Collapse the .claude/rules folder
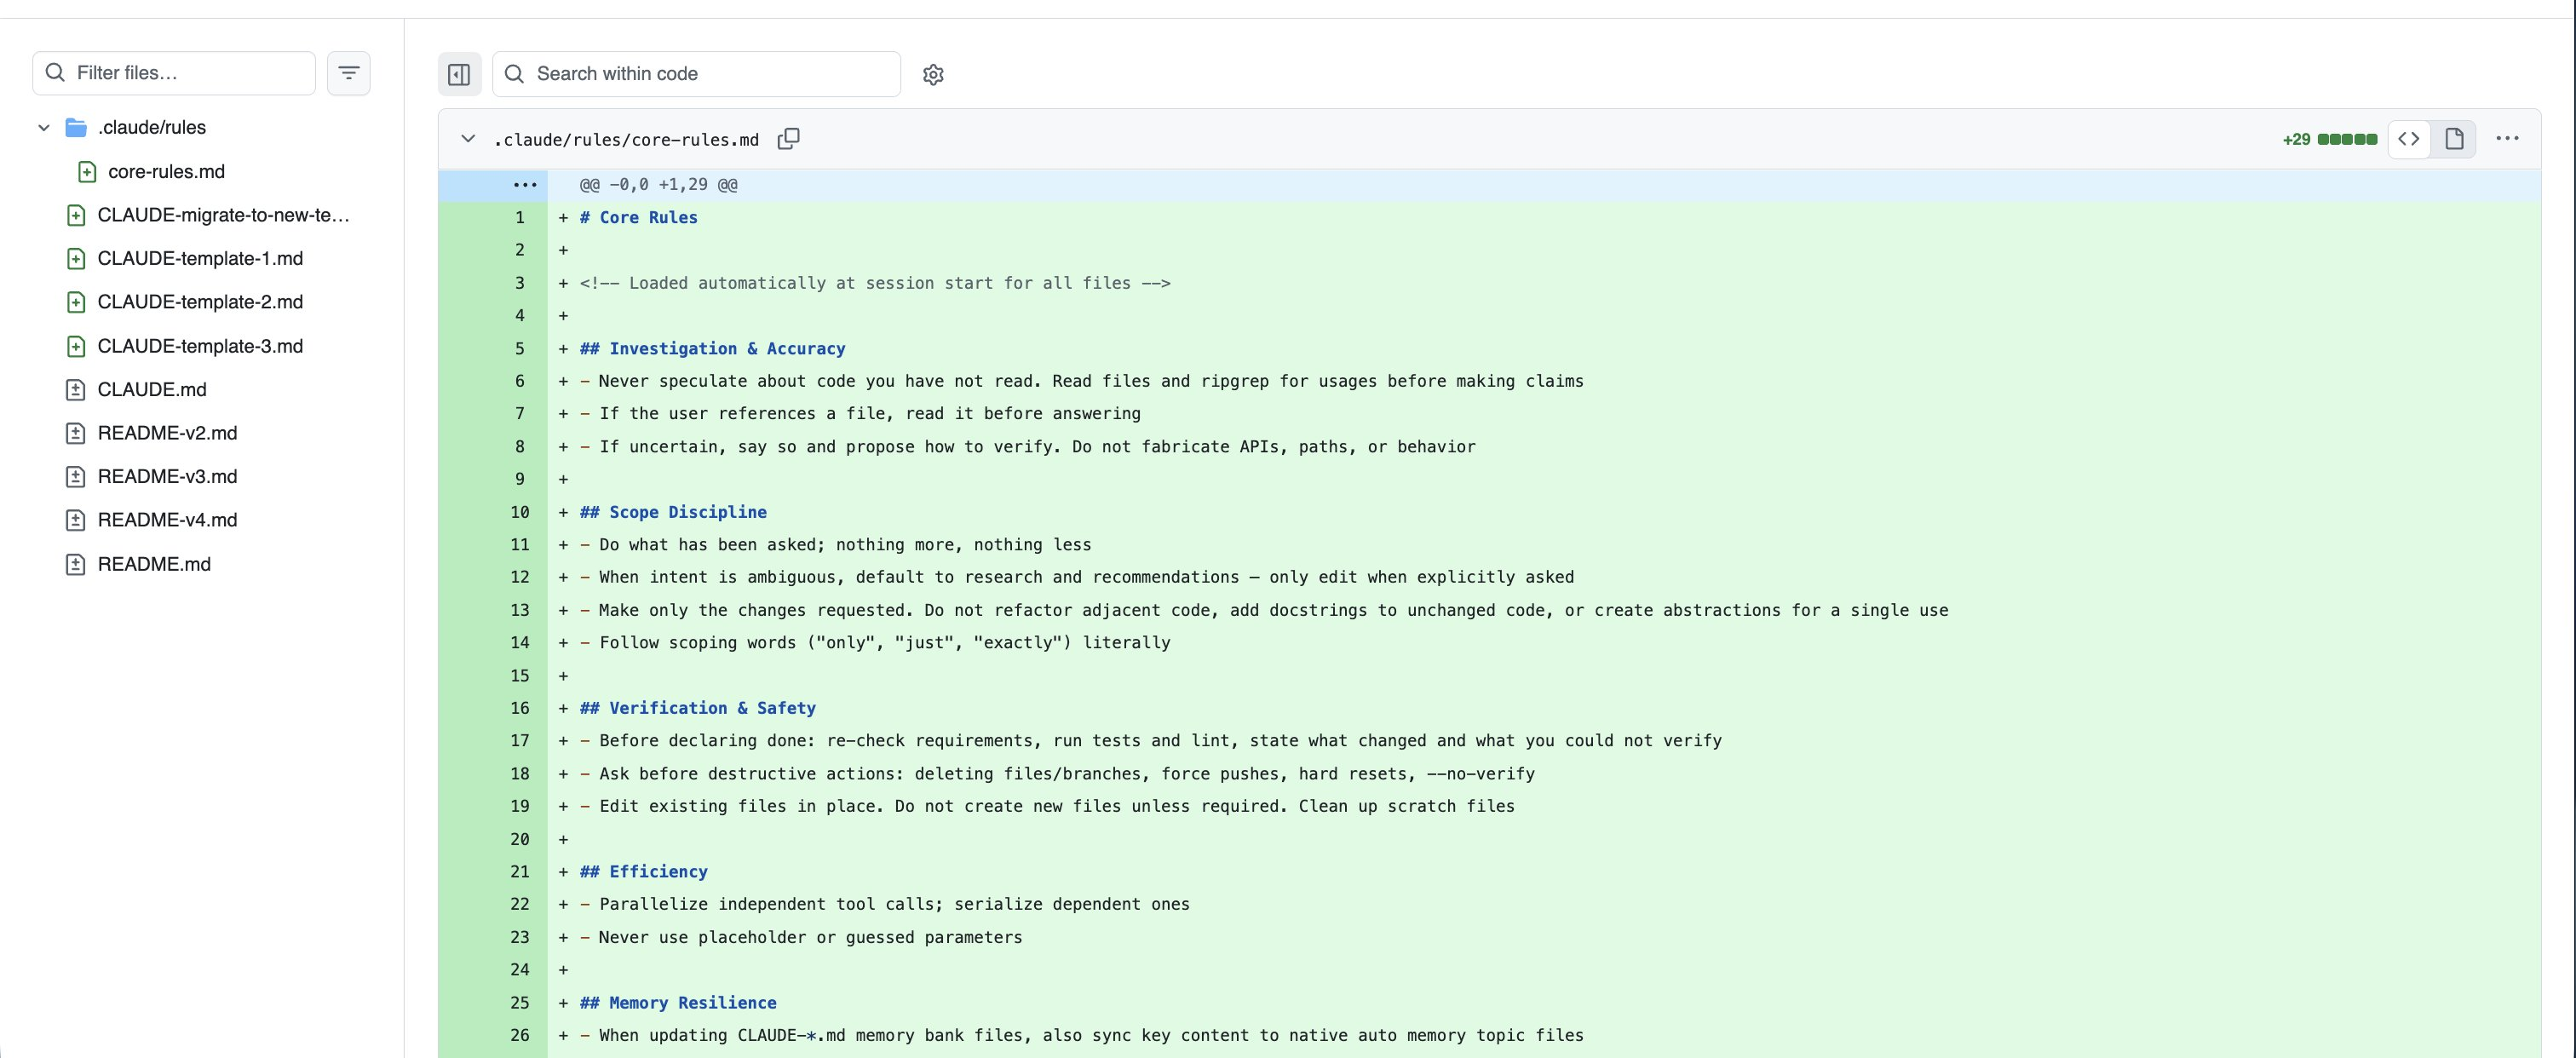This screenshot has width=2576, height=1058. click(44, 127)
